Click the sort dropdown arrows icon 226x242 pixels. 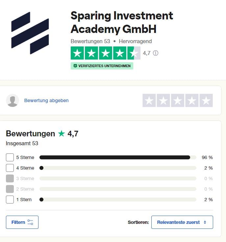coord(205,222)
